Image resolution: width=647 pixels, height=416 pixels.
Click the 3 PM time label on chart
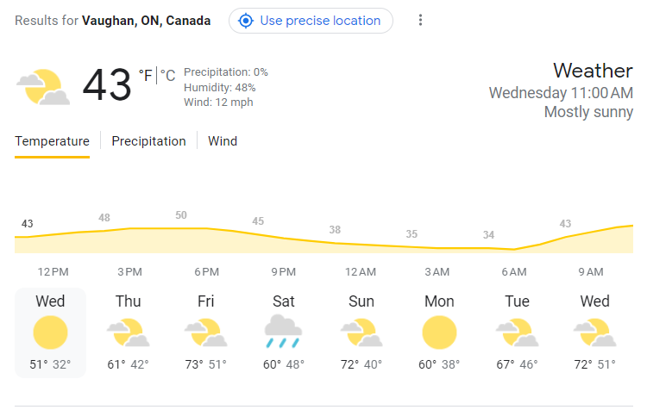(129, 272)
